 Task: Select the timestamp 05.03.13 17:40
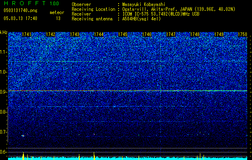tap(20, 18)
